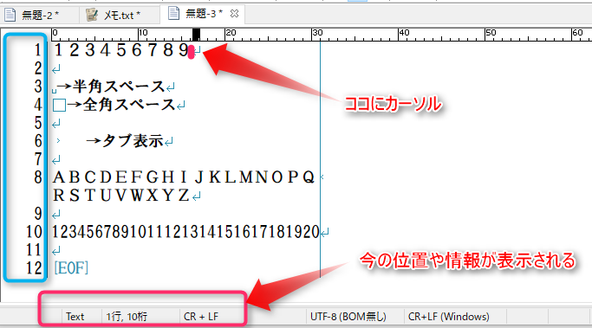Click the full-width space box on line 4
Screen dimensions: 592x328
[x=59, y=105]
